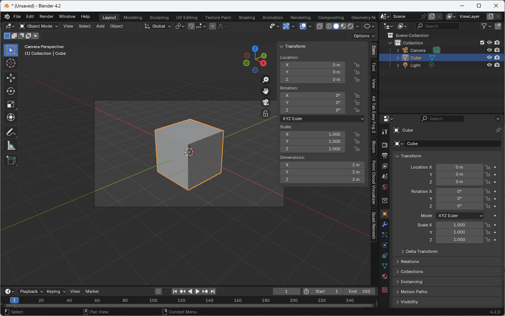Choose the Select Box tool

click(x=11, y=50)
